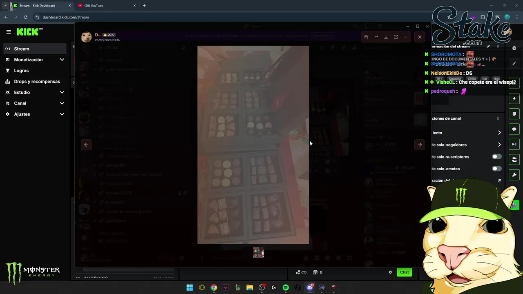Open File Explorer from taskbar
This screenshot has height=294, width=523.
[x=250, y=287]
